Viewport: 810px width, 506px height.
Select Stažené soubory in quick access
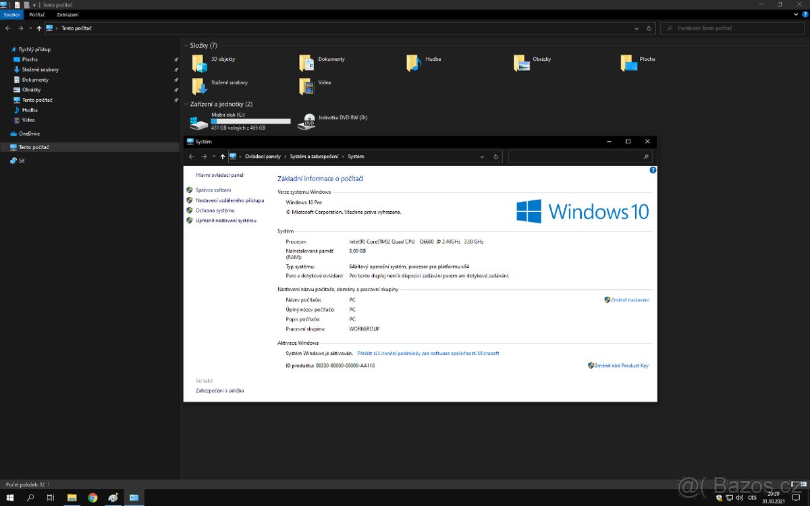40,69
